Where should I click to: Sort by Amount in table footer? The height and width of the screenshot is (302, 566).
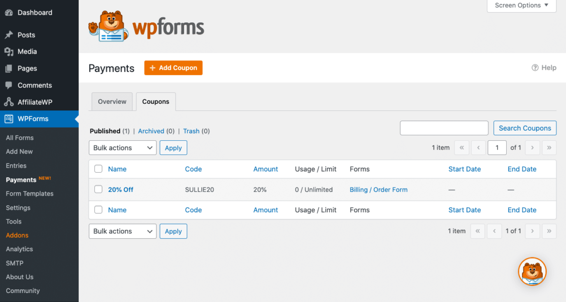coord(266,210)
